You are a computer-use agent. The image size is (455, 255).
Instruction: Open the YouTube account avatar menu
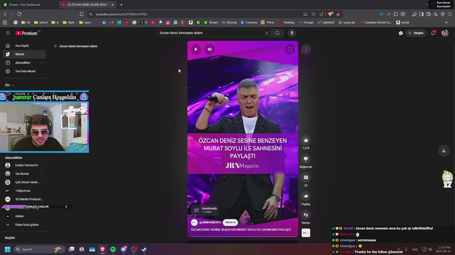pos(445,33)
